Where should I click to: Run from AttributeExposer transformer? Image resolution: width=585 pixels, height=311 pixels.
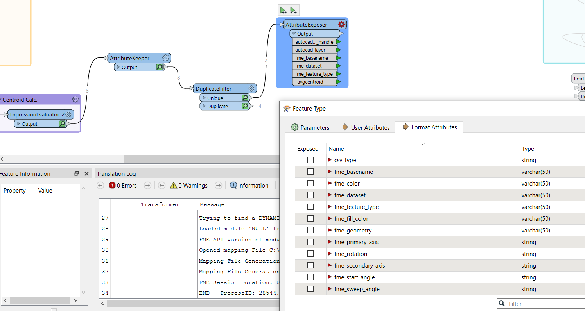click(294, 10)
